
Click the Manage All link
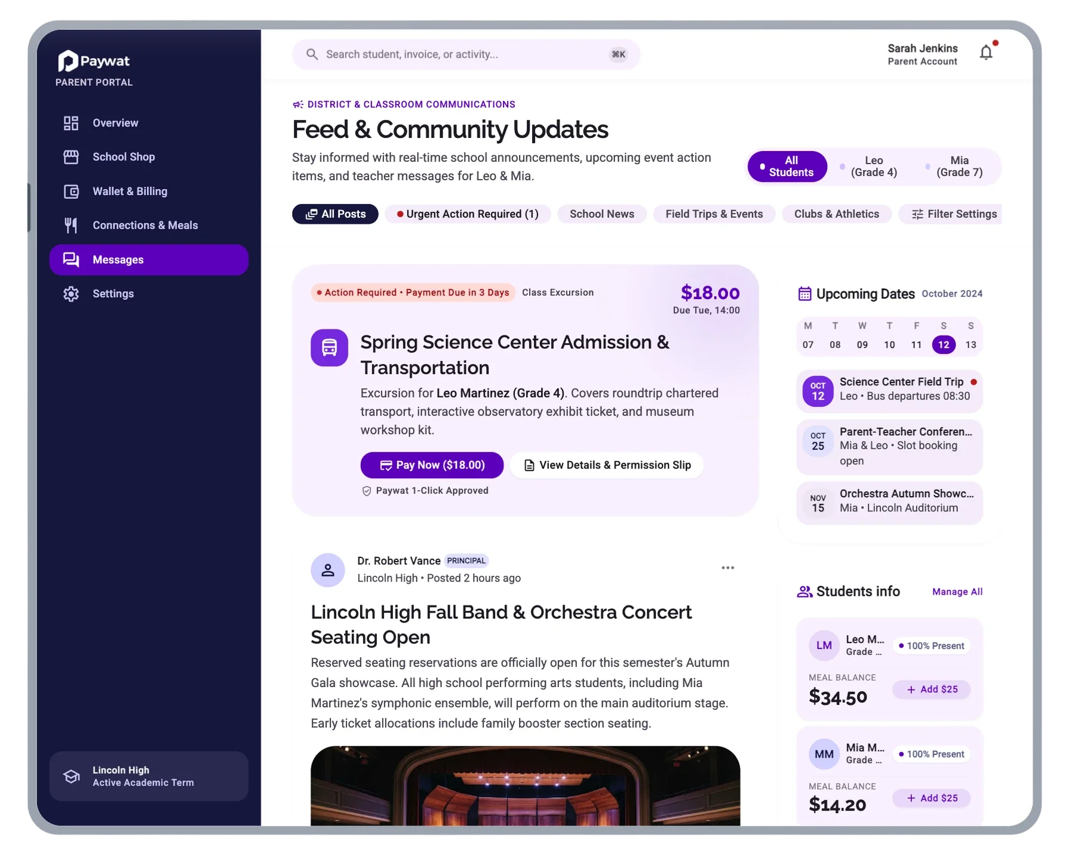tap(957, 592)
